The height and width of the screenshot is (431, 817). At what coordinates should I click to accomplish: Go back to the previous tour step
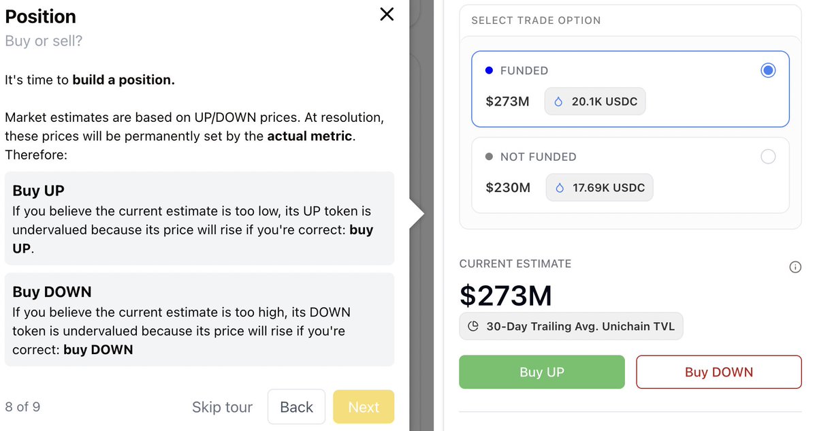click(x=296, y=407)
